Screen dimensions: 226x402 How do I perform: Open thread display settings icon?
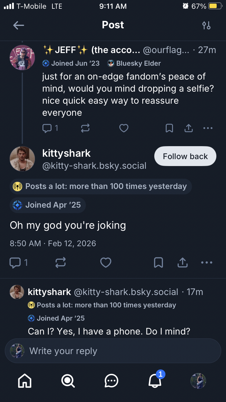coord(206,25)
